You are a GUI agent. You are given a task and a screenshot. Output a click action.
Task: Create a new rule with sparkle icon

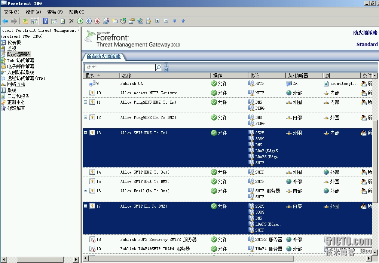pyautogui.click(x=114, y=21)
